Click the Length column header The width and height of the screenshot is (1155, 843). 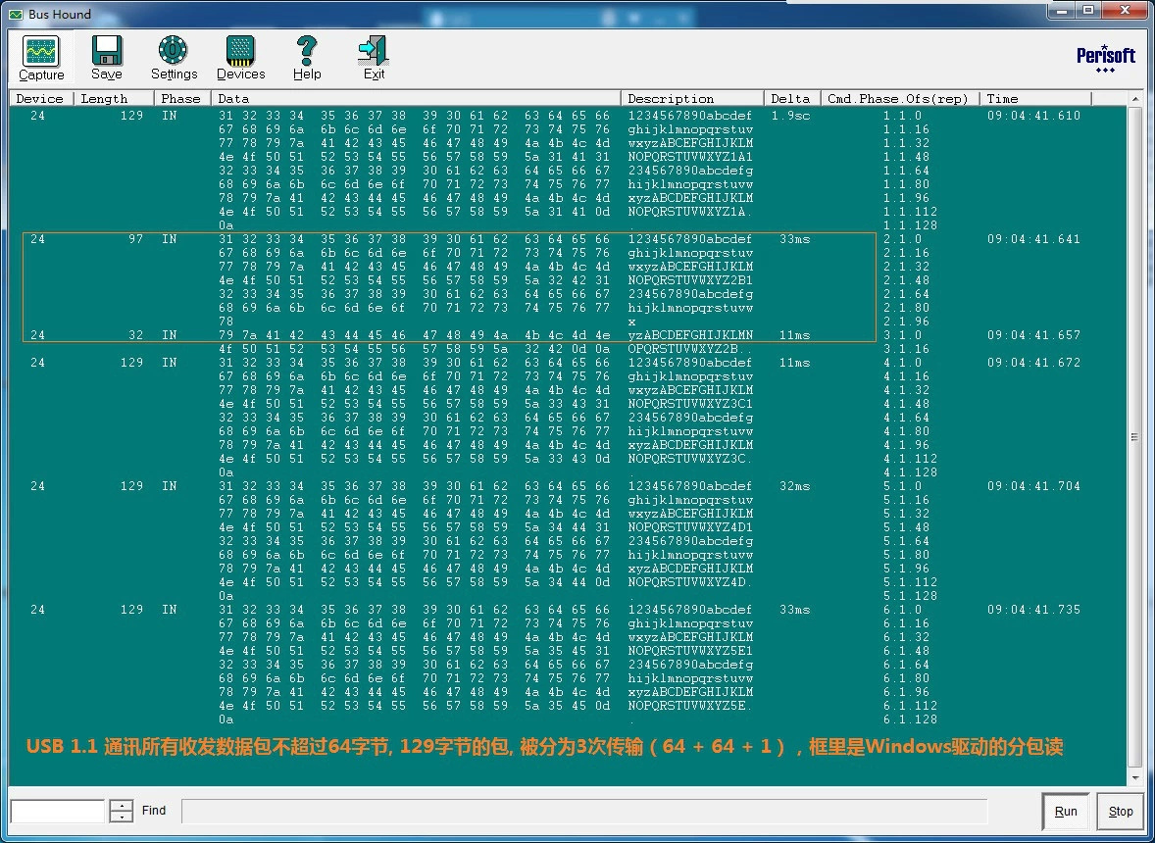point(114,99)
